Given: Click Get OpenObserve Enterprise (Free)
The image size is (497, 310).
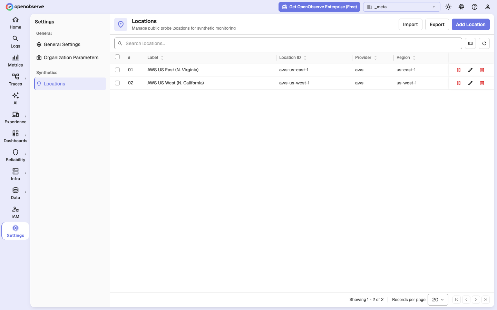Looking at the screenshot, I should (319, 7).
